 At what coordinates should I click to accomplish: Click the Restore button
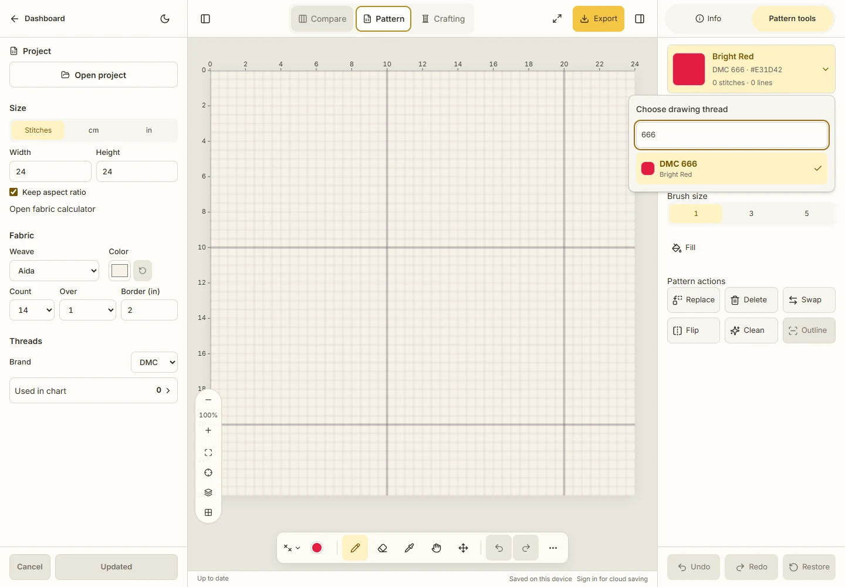pos(809,567)
